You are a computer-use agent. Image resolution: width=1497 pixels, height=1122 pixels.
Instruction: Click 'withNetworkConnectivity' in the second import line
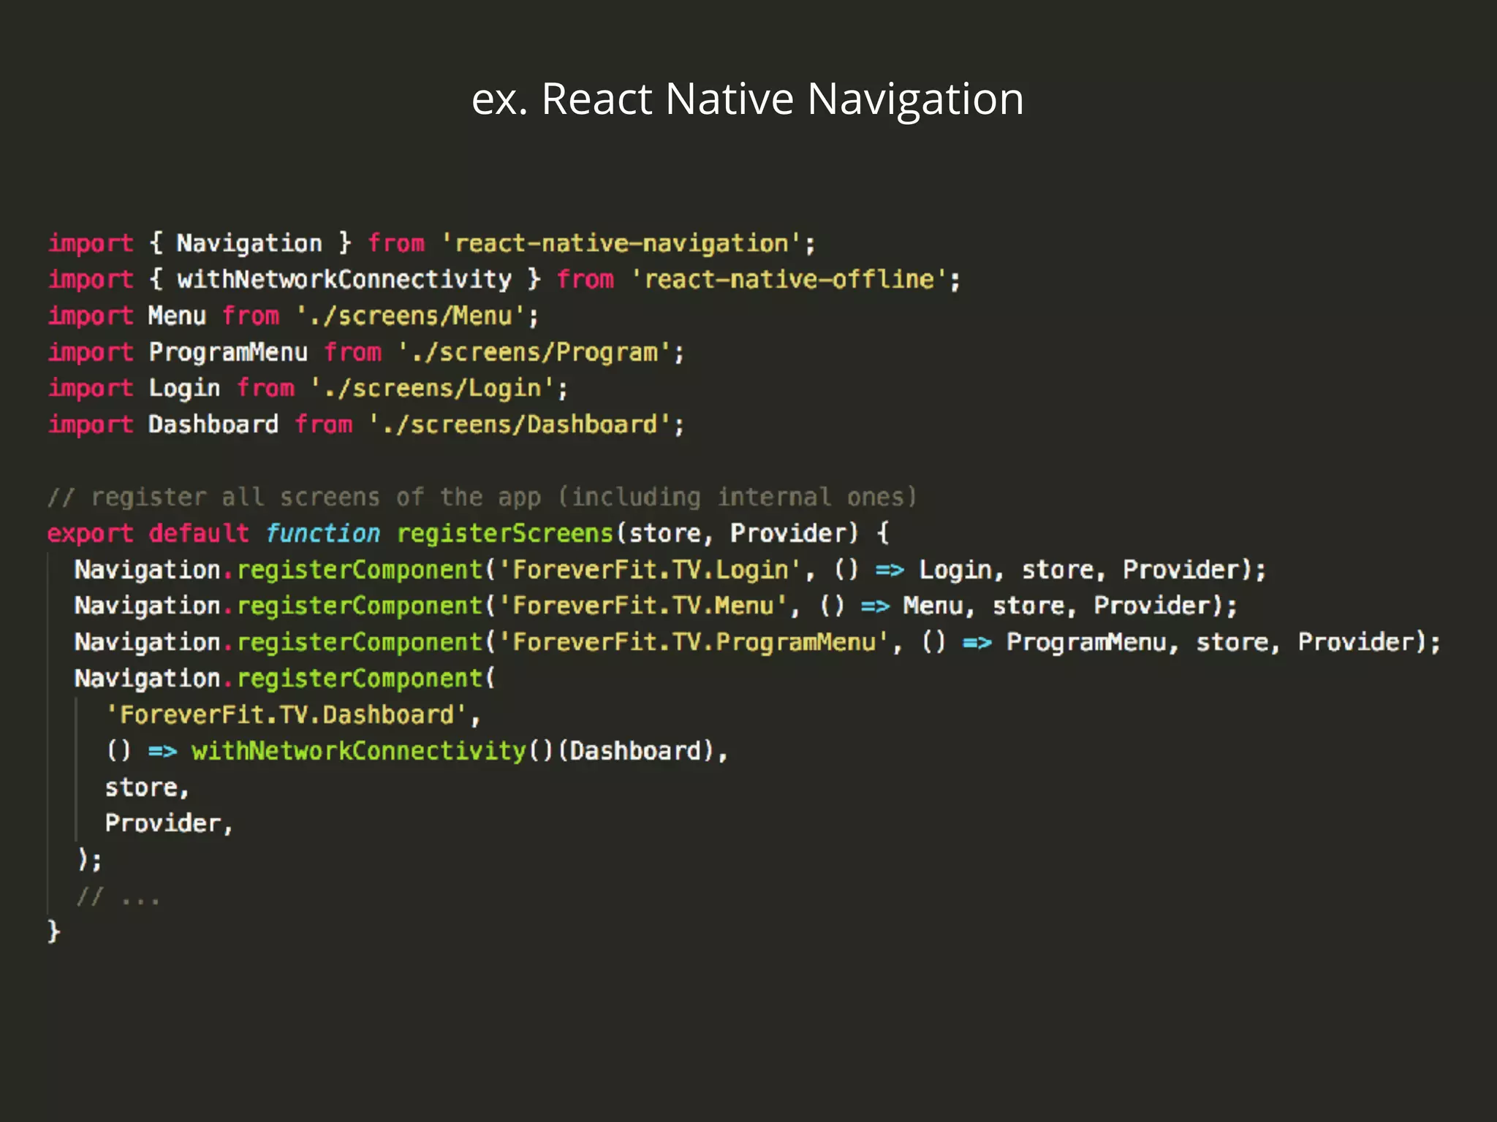coord(344,279)
